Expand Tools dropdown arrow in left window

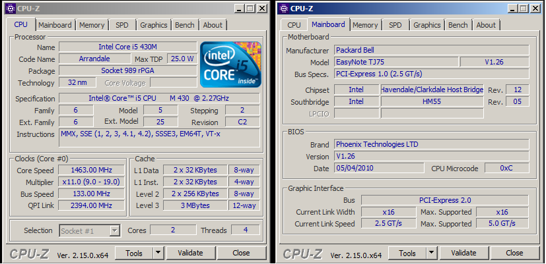click(158, 253)
